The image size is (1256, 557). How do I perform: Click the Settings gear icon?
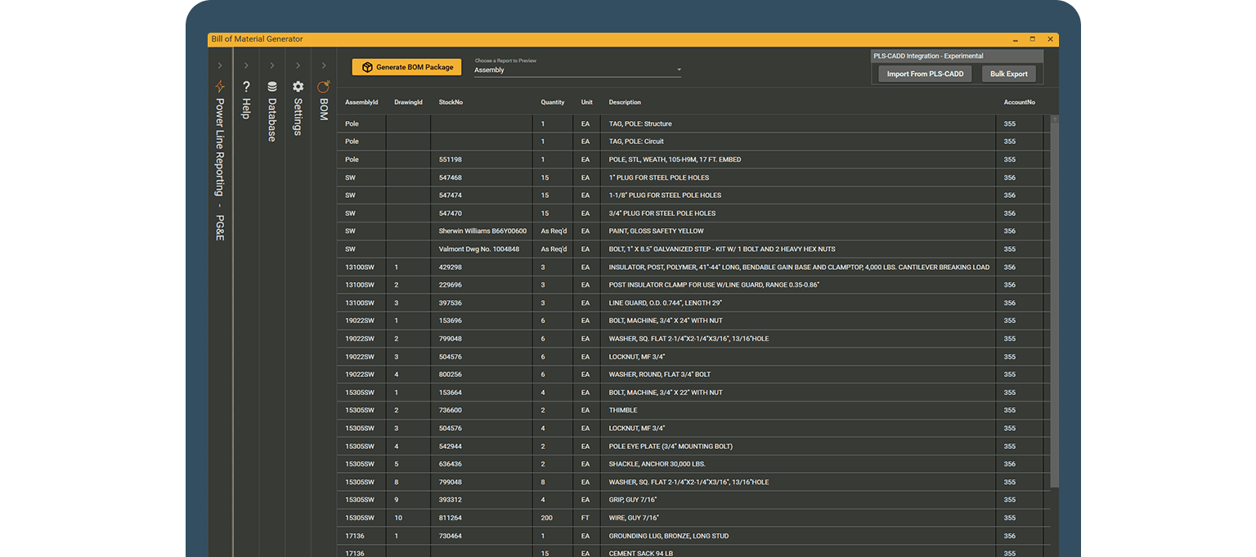[298, 87]
